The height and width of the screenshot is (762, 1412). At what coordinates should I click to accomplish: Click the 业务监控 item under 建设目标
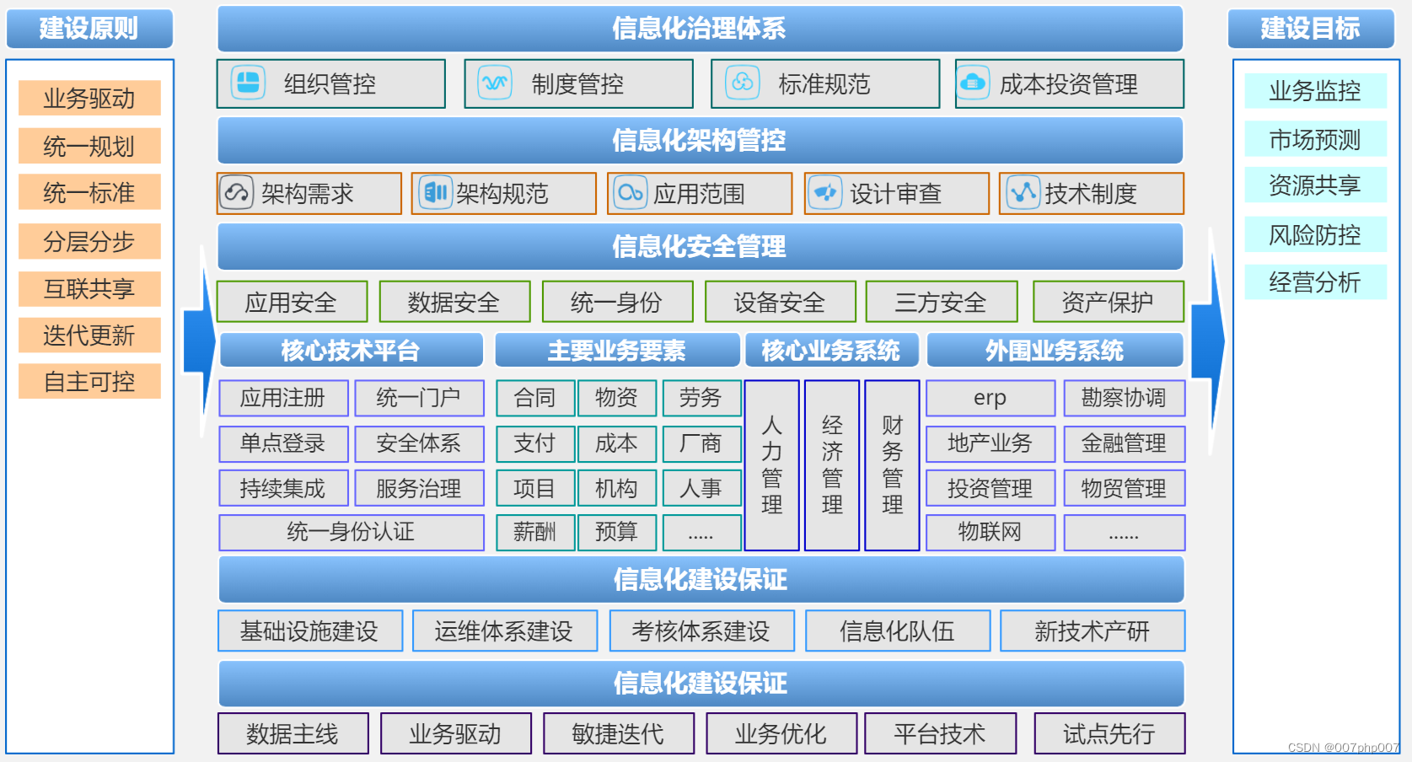coord(1315,93)
